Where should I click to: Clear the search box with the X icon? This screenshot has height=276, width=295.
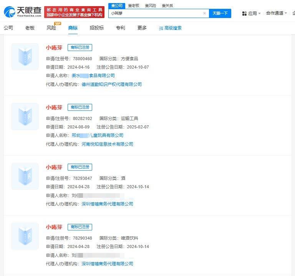204,13
